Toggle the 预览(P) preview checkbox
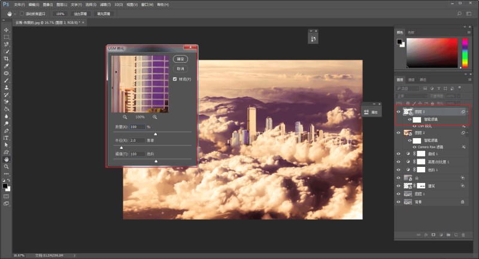The width and height of the screenshot is (479, 259). tap(175, 79)
